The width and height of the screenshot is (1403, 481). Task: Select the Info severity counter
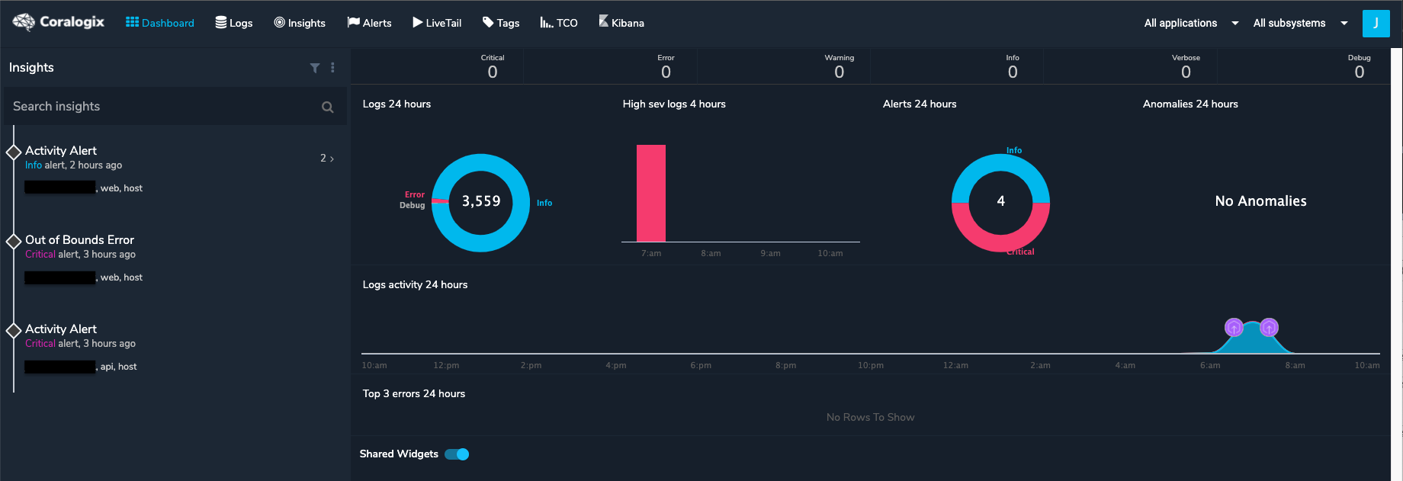click(1013, 67)
